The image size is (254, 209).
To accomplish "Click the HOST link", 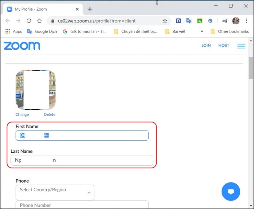I will point(224,46).
